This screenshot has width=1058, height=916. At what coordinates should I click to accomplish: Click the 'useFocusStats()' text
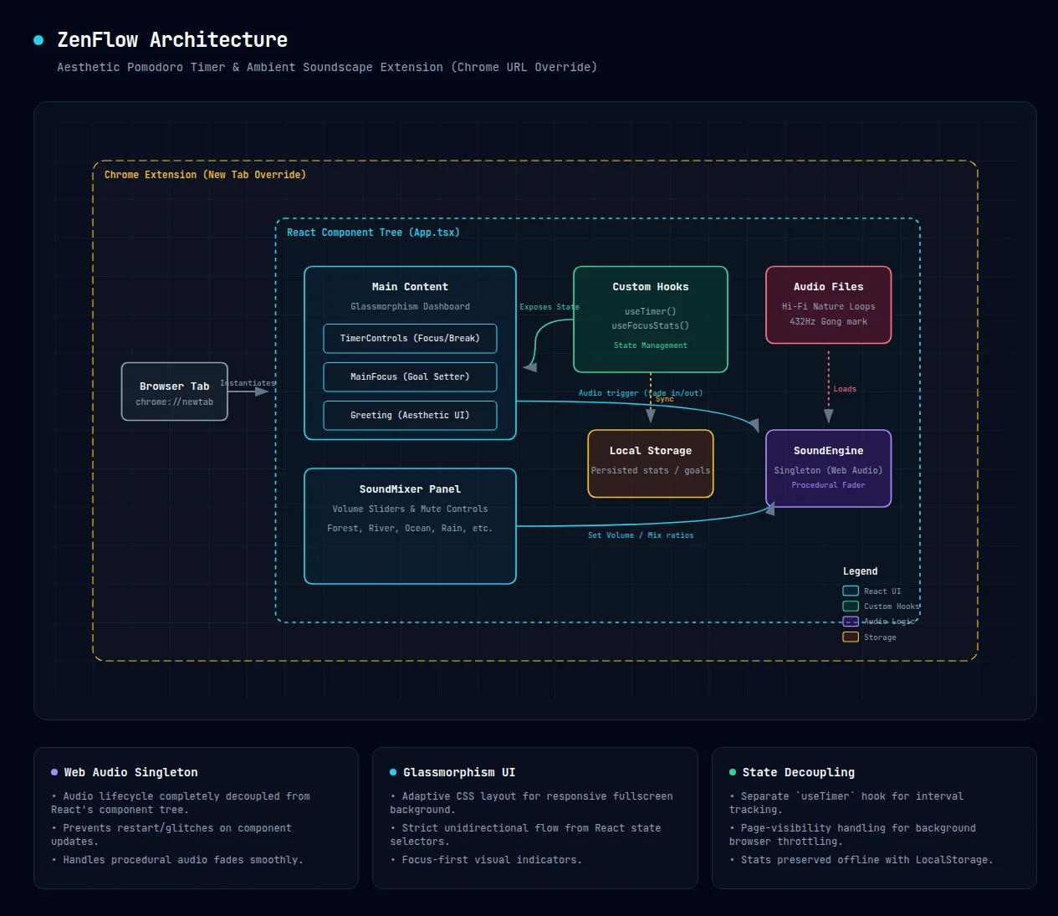pyautogui.click(x=651, y=326)
